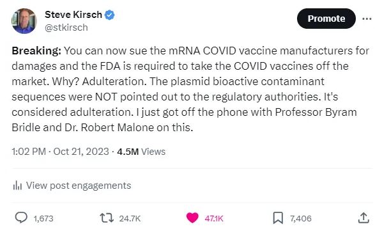The height and width of the screenshot is (231, 375).
Task: Click the reply speech bubble icon
Action: click(21, 218)
